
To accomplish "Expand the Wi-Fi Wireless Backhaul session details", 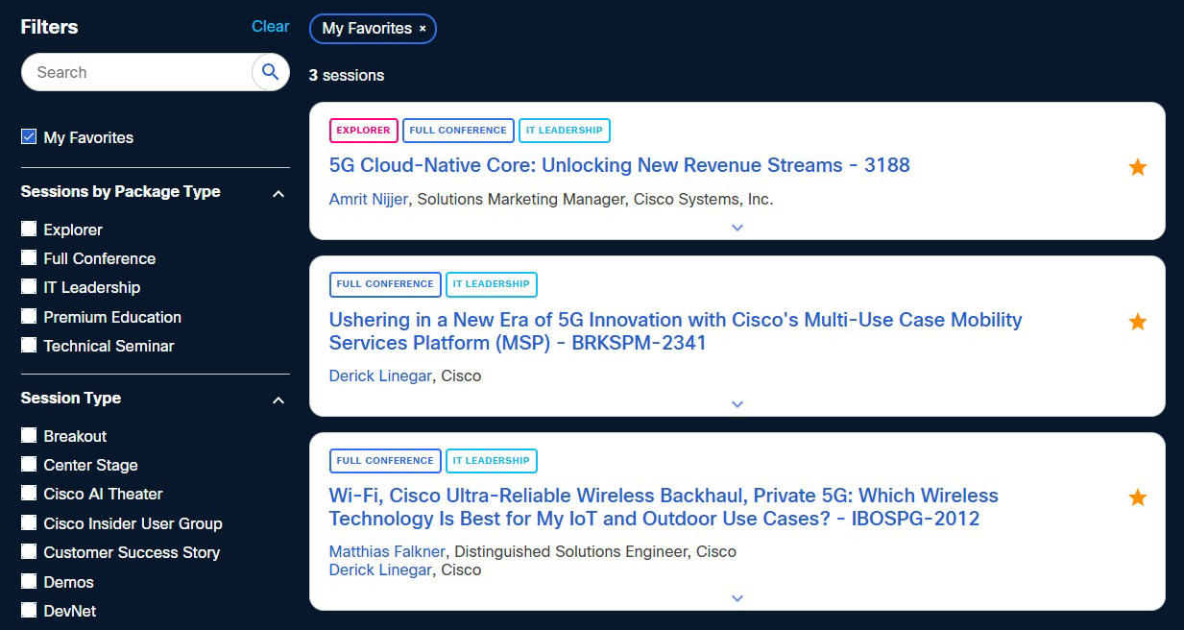I will click(x=737, y=598).
